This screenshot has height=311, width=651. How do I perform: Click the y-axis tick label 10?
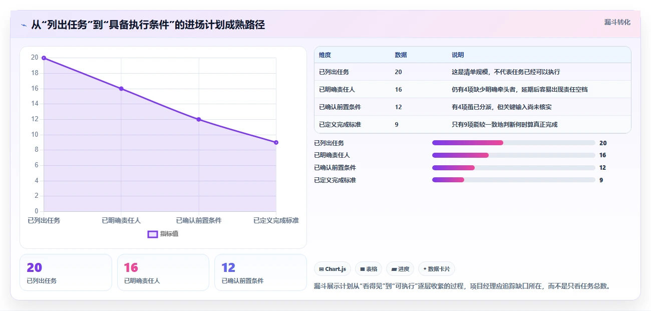point(35,135)
